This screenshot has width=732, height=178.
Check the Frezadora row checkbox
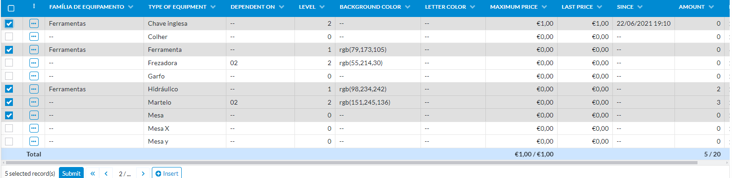(x=9, y=63)
